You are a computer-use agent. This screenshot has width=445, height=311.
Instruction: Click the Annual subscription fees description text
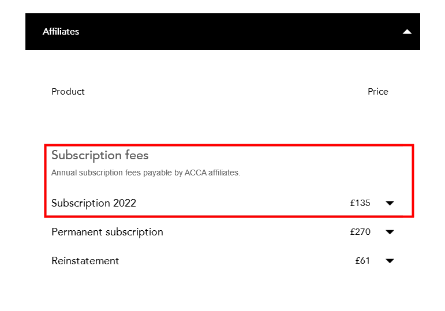coord(145,173)
